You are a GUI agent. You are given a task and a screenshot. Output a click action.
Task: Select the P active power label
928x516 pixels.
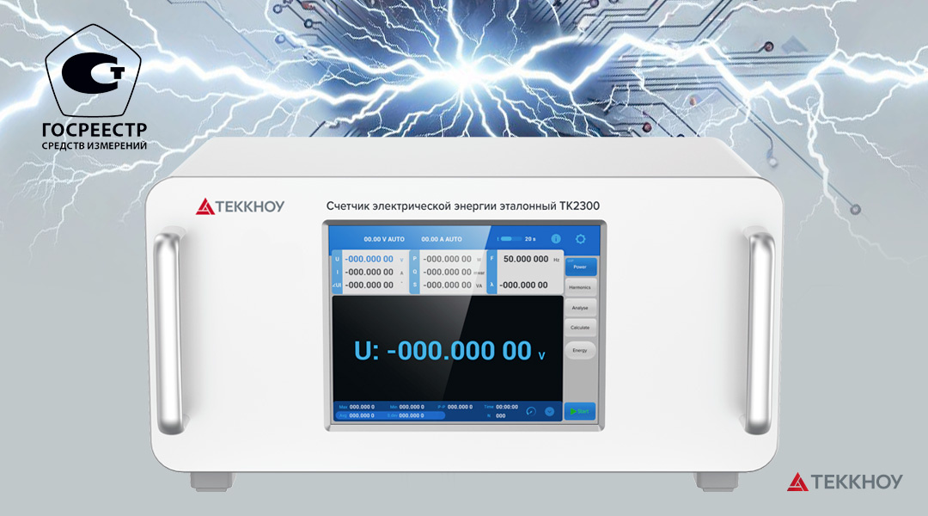[415, 259]
